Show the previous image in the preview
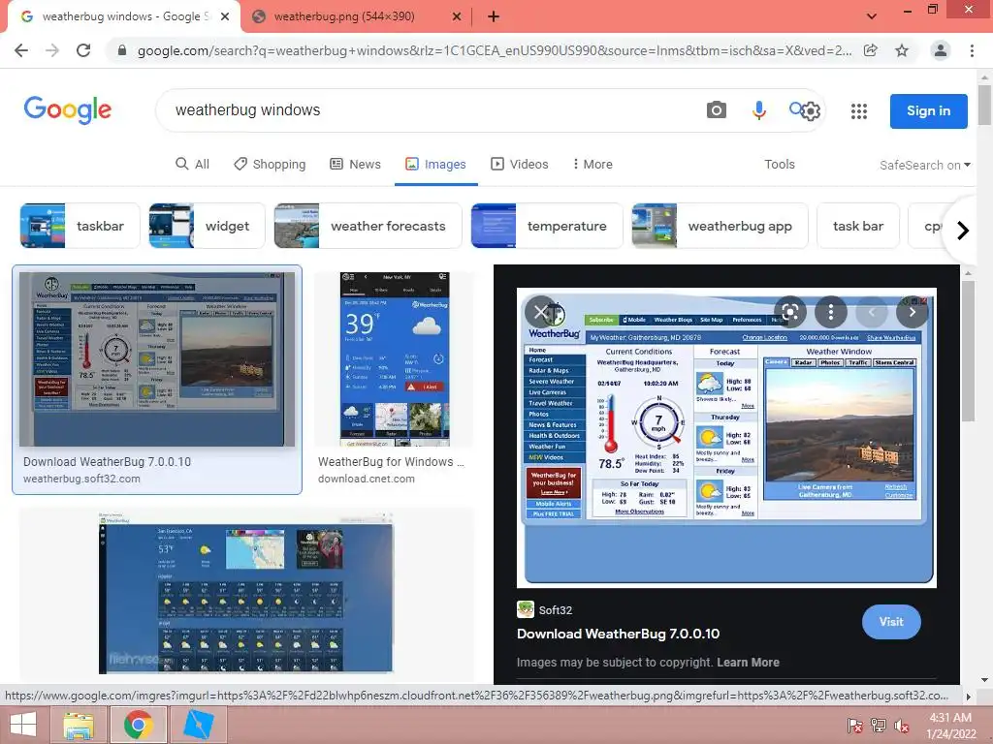 pyautogui.click(x=872, y=311)
